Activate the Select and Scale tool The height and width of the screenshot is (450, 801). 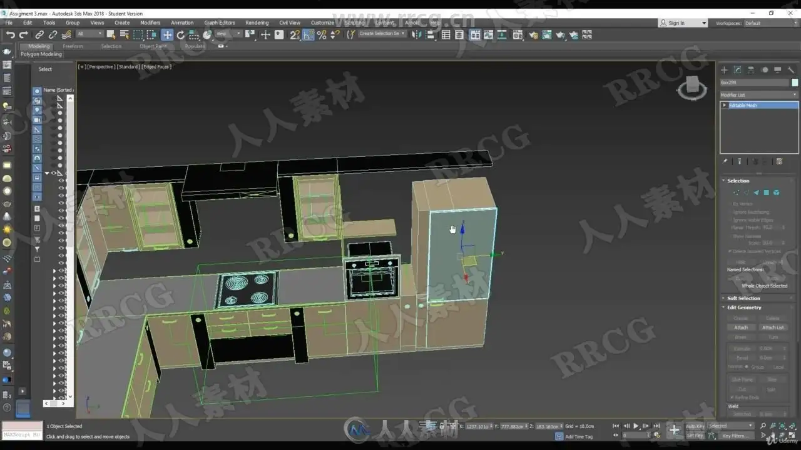[194, 35]
